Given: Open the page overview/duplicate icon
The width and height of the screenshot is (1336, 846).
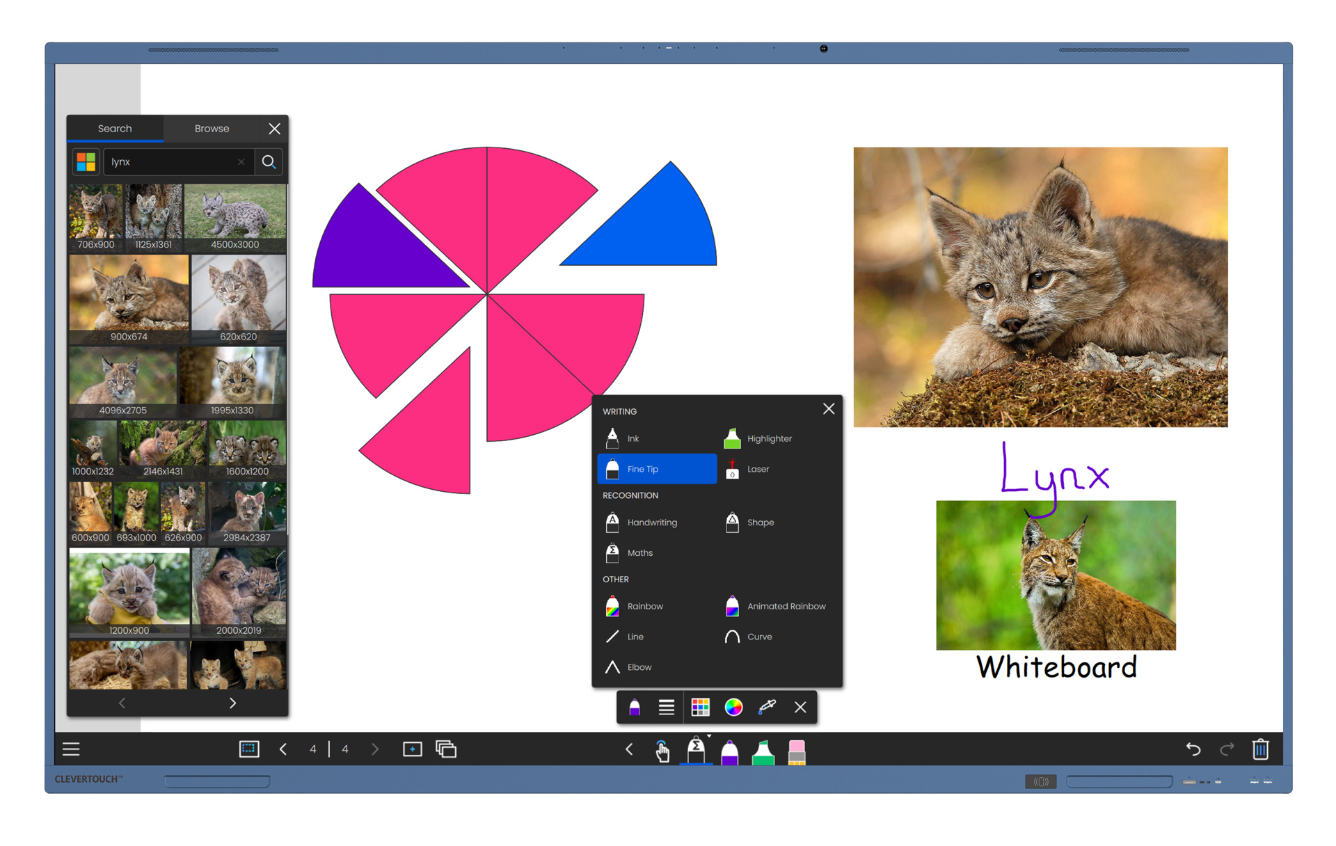Looking at the screenshot, I should coord(446,749).
